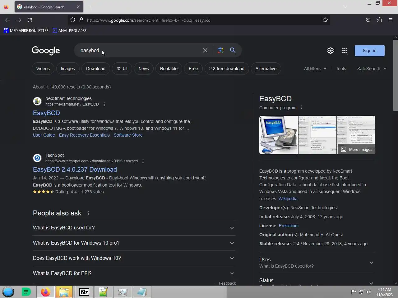Image resolution: width=398 pixels, height=298 pixels.
Task: Select the Videos filter chip
Action: pos(43,69)
